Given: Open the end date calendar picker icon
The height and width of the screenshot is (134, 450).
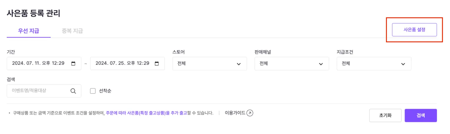Looking at the screenshot, I should click(x=157, y=63).
